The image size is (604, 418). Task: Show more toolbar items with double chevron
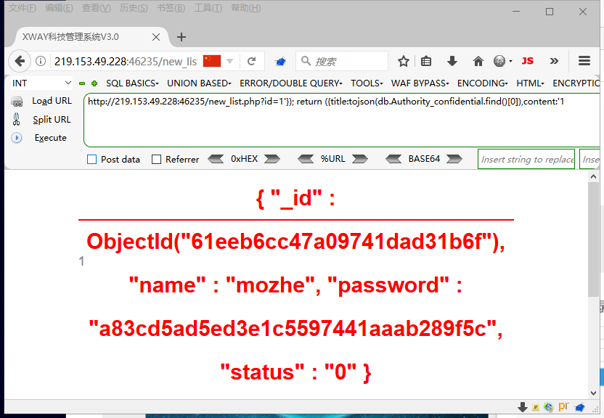[x=554, y=61]
